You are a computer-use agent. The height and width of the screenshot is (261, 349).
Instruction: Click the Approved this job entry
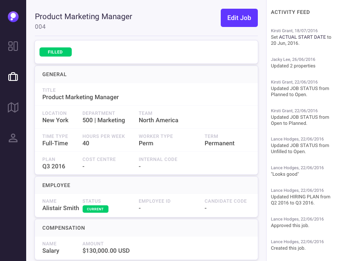(x=298, y=222)
